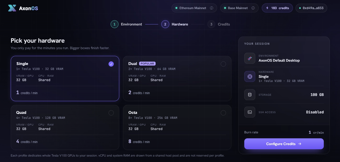Screen dimensions: 340x162
Task: Open Ethereum Mainnet info icon
Action: 212,8
